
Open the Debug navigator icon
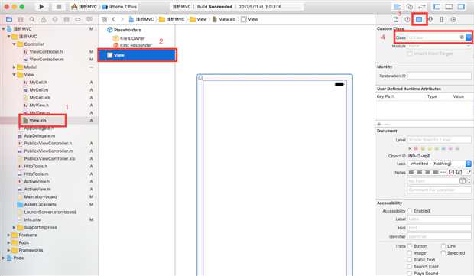point(67,19)
